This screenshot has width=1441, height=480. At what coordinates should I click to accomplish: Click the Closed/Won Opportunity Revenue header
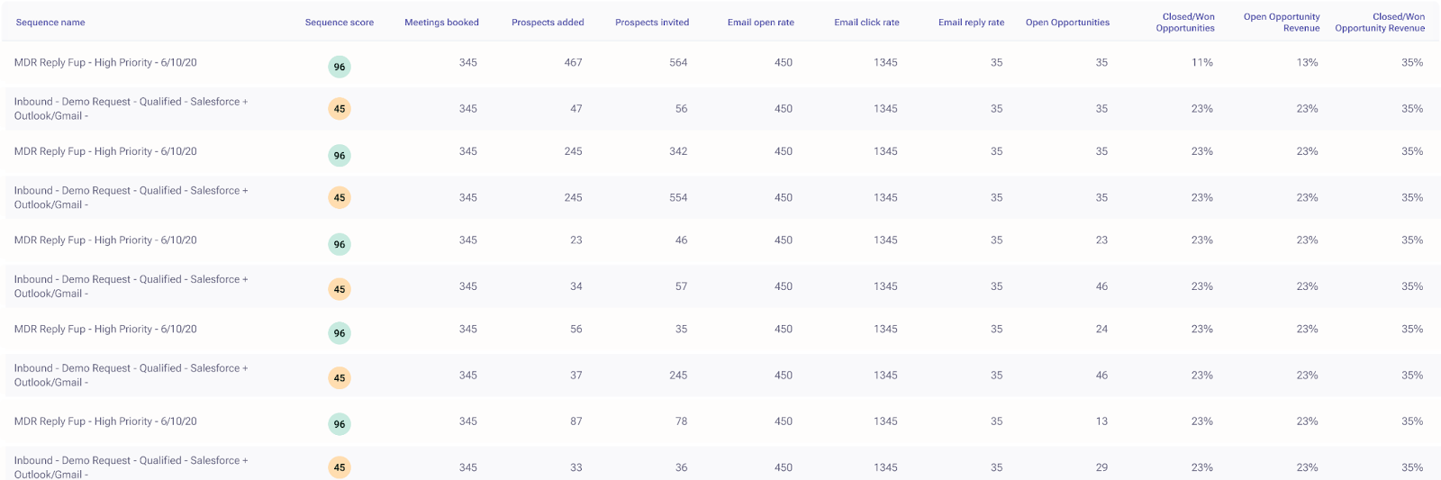tap(1380, 23)
